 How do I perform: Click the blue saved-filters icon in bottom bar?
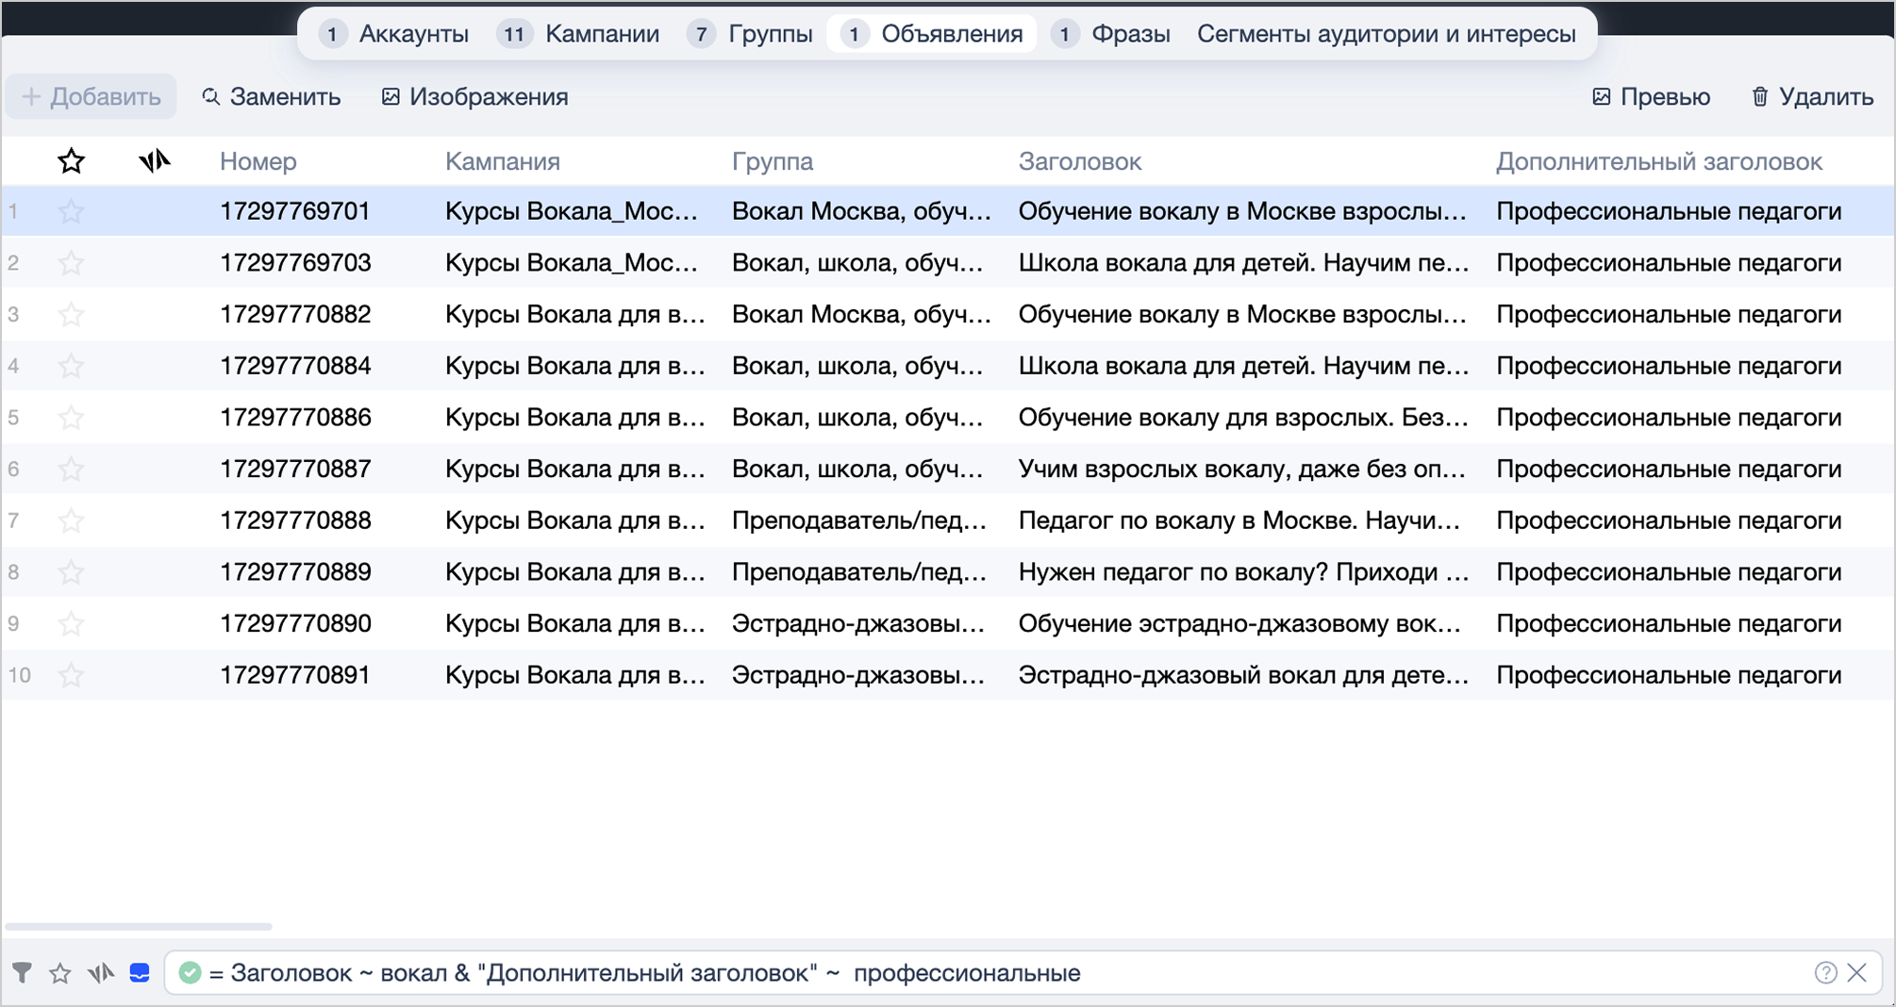[x=140, y=972]
